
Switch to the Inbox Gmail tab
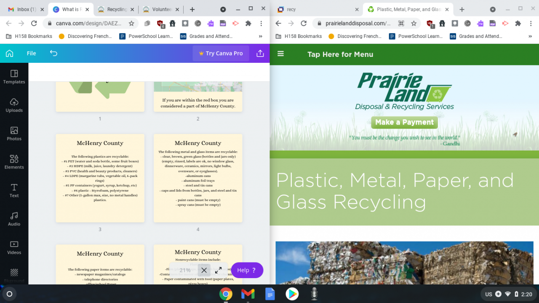pos(24,9)
